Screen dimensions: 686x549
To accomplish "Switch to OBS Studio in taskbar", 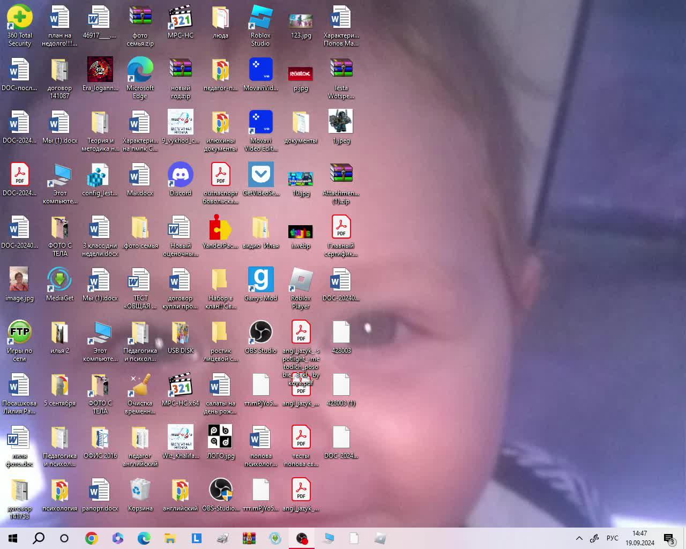I will click(302, 538).
